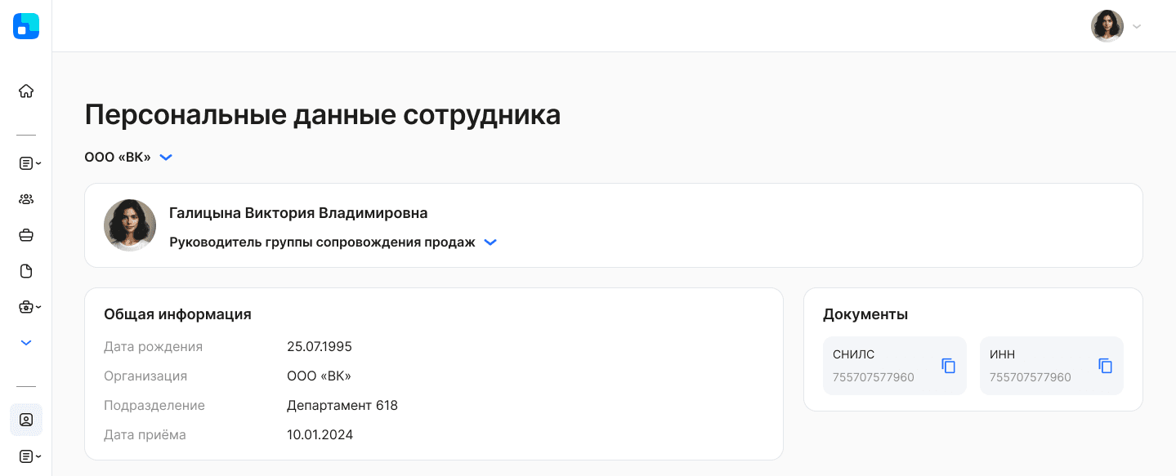Screen dimensions: 1176x476
Task: Copy the СНИЛС number
Action: (949, 366)
